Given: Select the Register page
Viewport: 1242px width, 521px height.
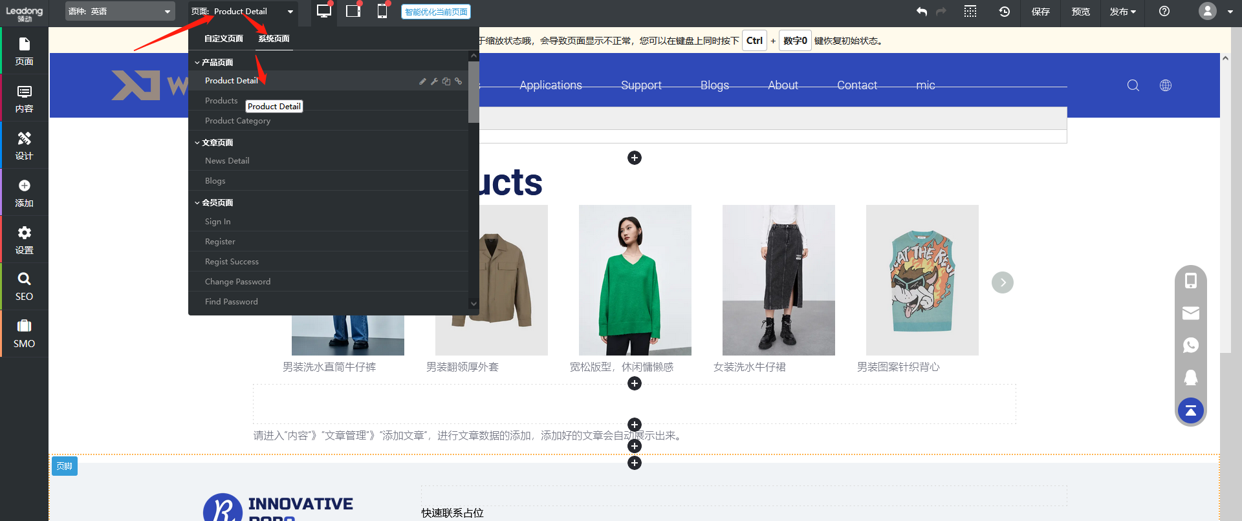Looking at the screenshot, I should pyautogui.click(x=329, y=242).
